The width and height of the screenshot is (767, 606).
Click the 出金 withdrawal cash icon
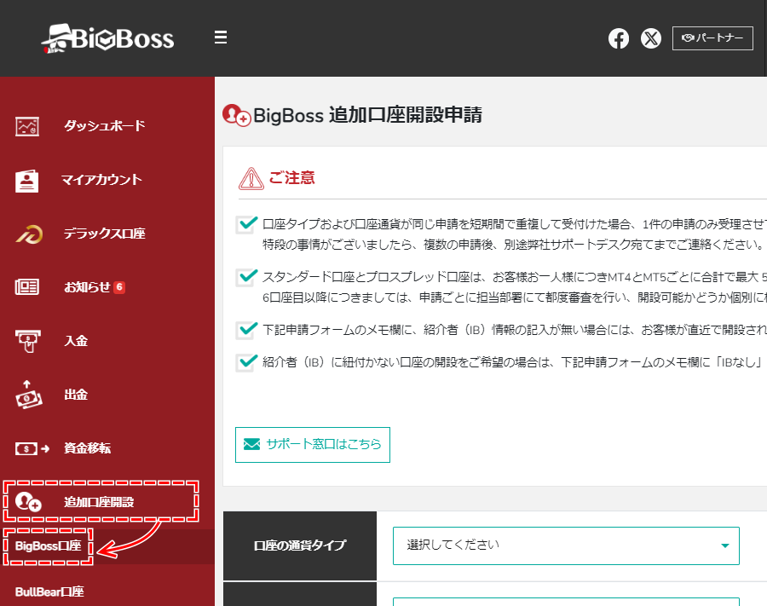(x=28, y=395)
